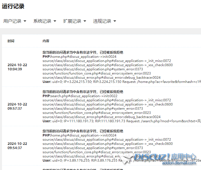
Task: Click the bold error title of the 10:04:39 entry
Action: 83,52
